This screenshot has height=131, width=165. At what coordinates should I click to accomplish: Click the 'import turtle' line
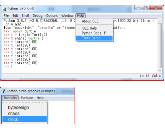pos(24,31)
